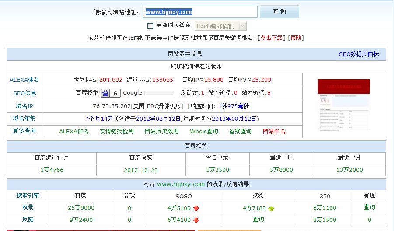Click the red 网站排名 link

(274, 131)
